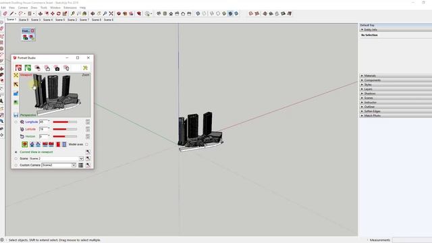Switch to Scene 7 tab
432x243 pixels.
tap(84, 20)
